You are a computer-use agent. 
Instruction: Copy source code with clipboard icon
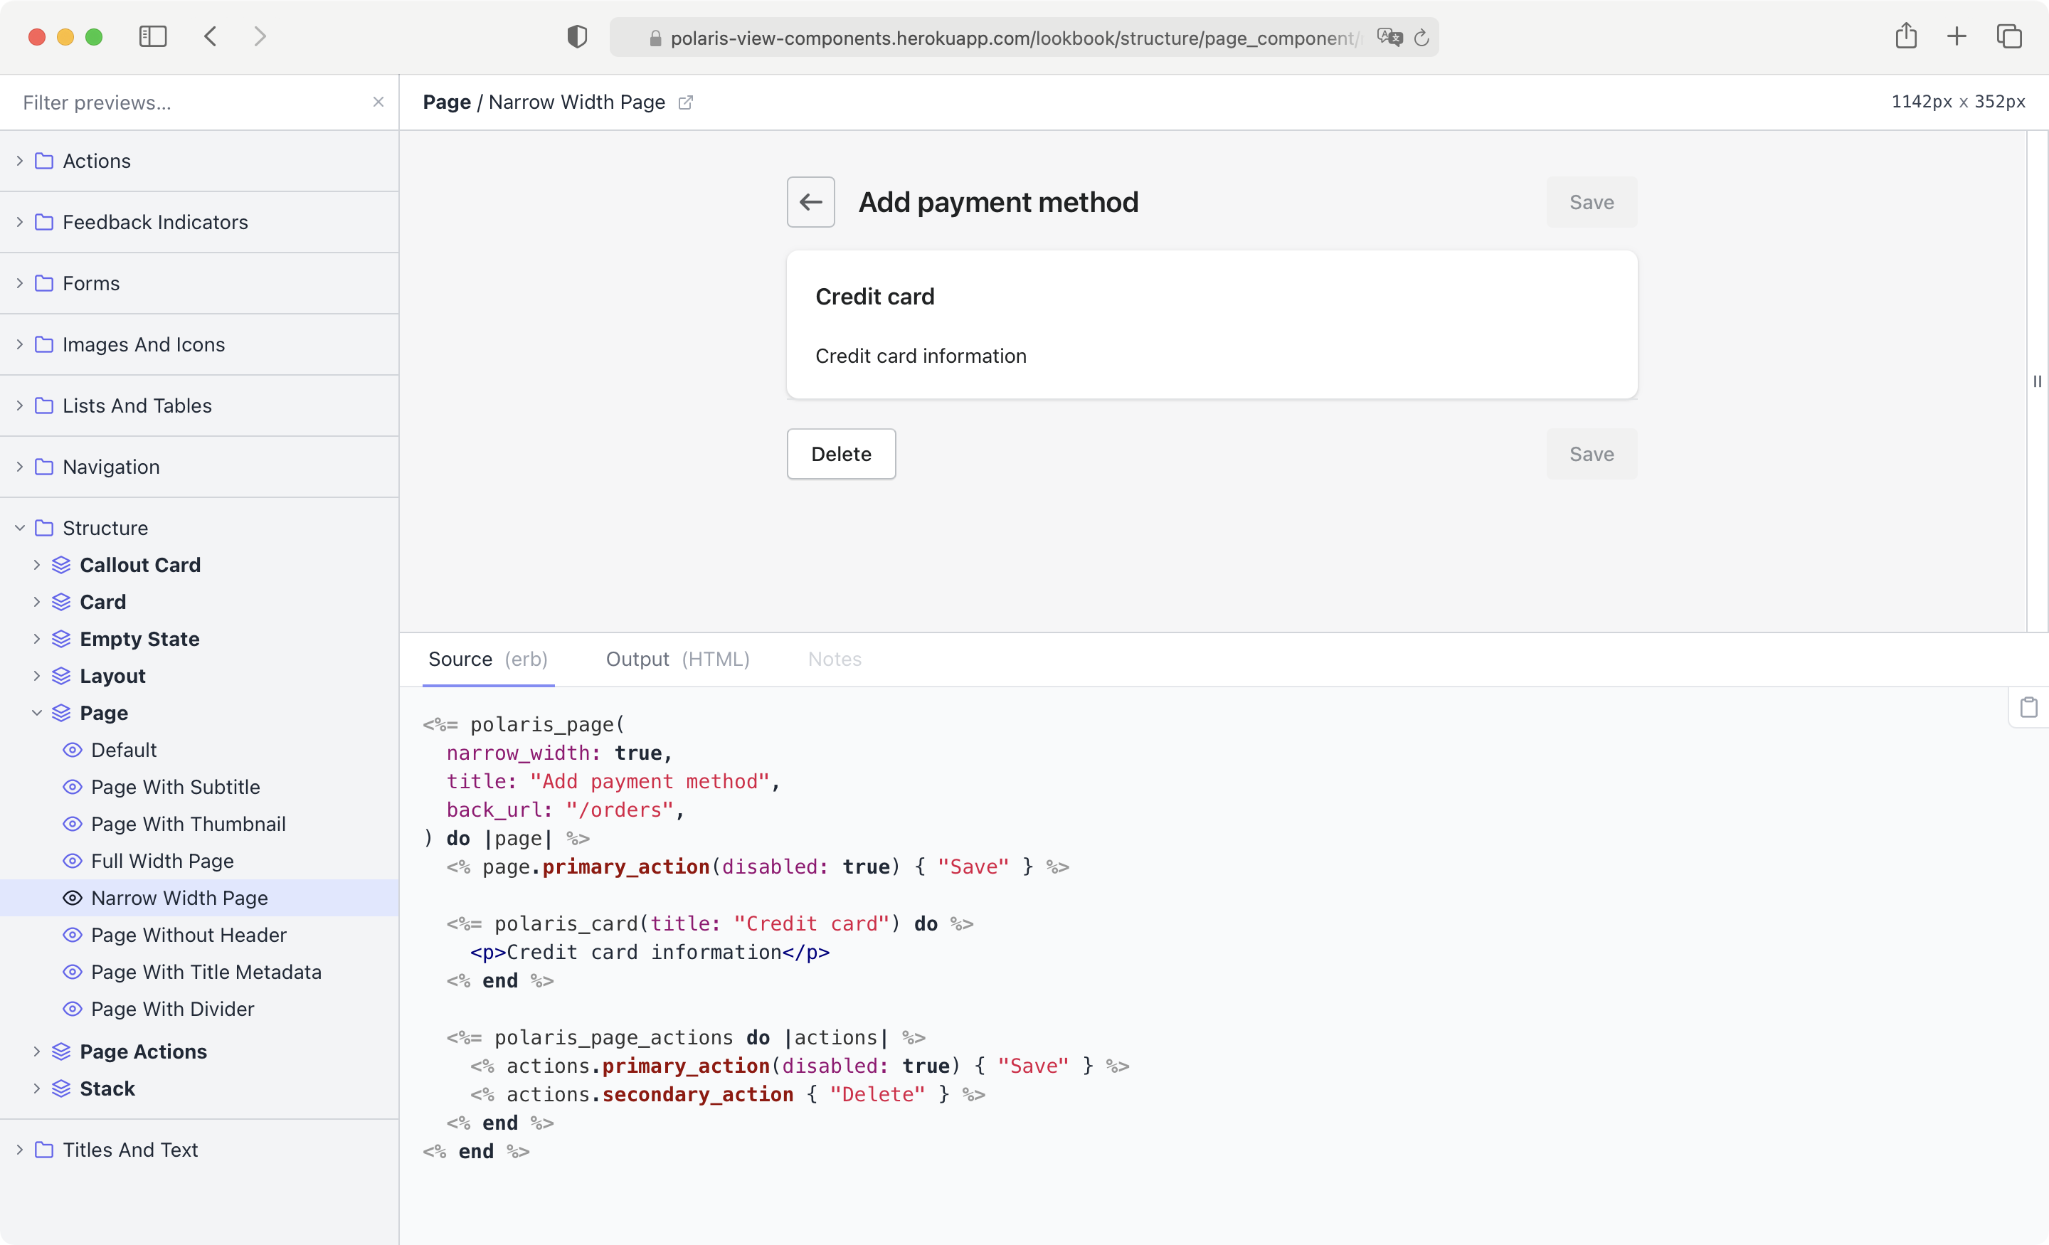2028,707
